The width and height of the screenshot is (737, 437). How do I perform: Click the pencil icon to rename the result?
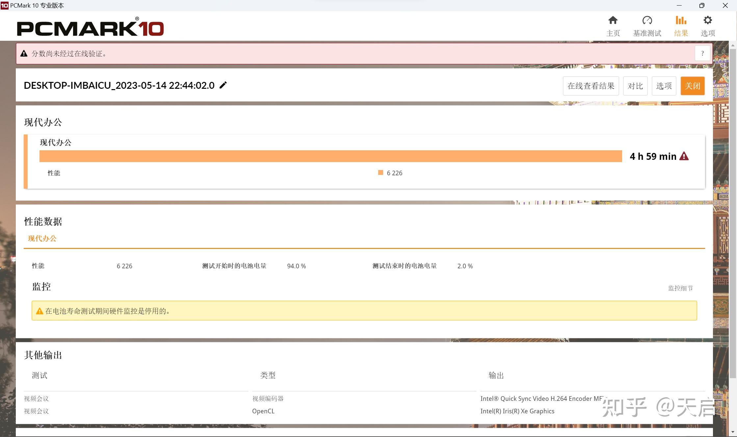pyautogui.click(x=223, y=85)
